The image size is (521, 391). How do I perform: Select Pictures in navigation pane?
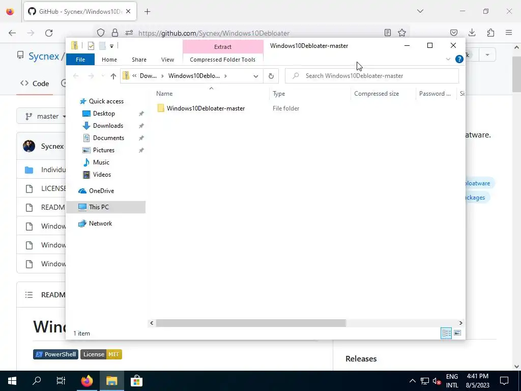pyautogui.click(x=104, y=150)
